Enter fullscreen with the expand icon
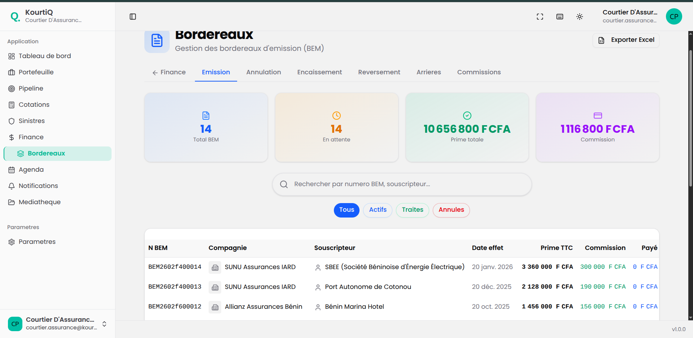 pos(540,17)
